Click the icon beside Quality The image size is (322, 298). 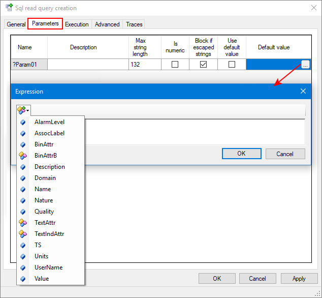[23, 212]
